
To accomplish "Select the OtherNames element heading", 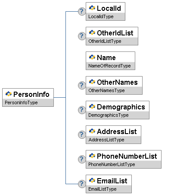I will coord(117,82).
